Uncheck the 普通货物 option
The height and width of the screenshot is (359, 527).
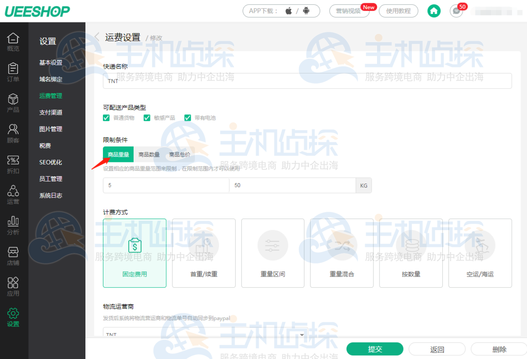click(106, 117)
